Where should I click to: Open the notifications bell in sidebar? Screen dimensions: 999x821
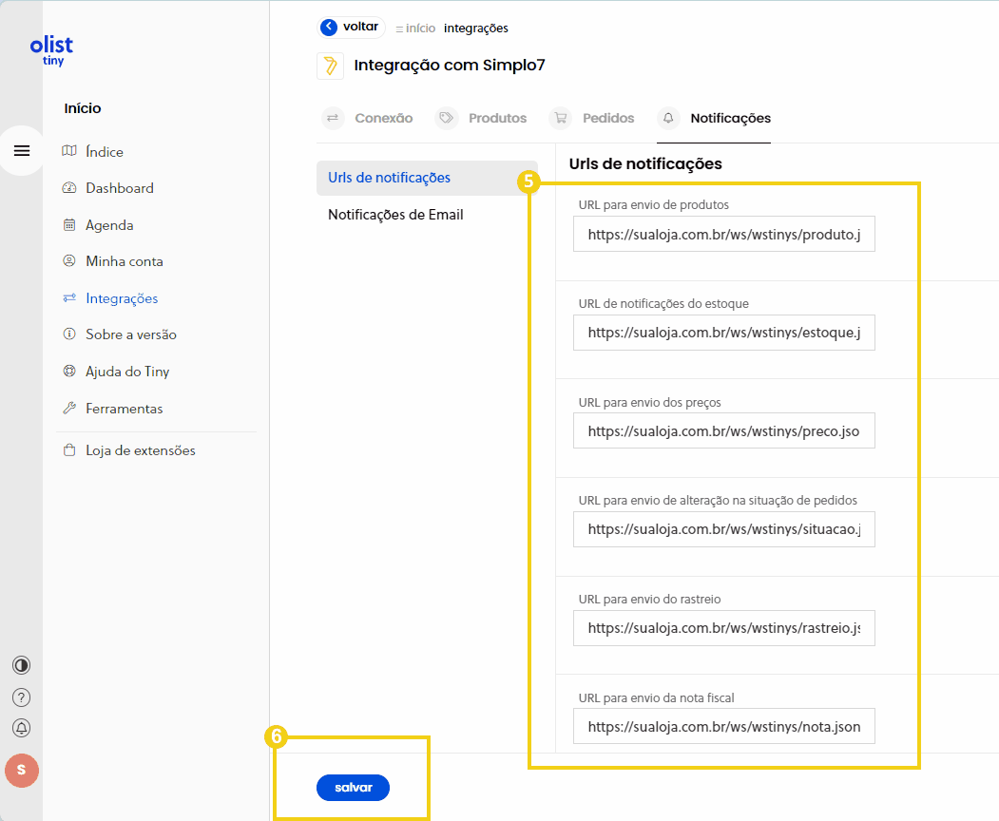(x=22, y=728)
